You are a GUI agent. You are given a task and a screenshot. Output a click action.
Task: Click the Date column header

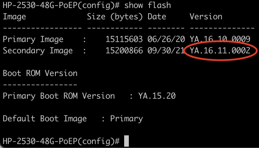click(158, 17)
